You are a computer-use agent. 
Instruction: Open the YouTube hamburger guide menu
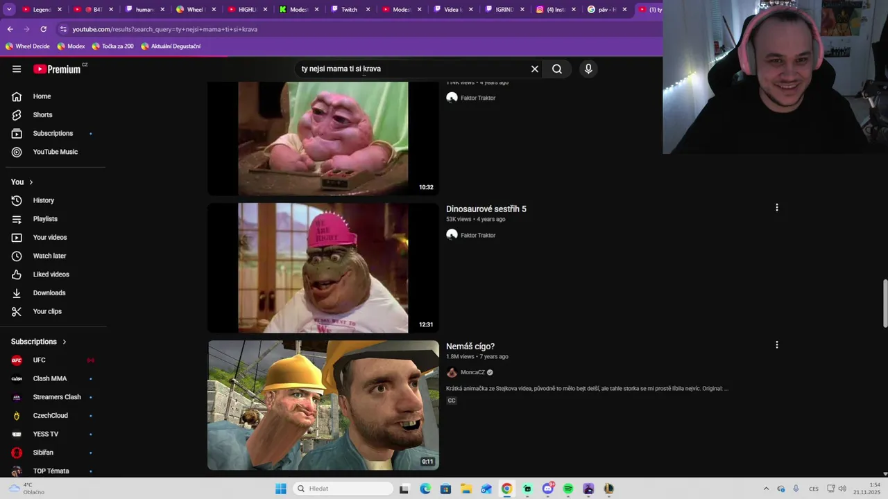click(17, 69)
